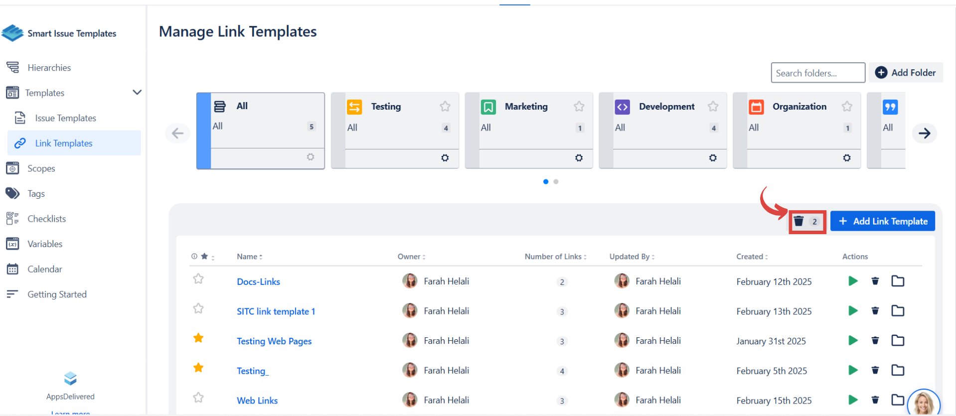
Task: Unstar the Testing Web Pages template
Action: [198, 338]
